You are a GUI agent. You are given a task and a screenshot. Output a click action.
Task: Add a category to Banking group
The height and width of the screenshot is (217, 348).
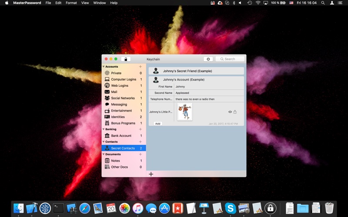click(140, 129)
